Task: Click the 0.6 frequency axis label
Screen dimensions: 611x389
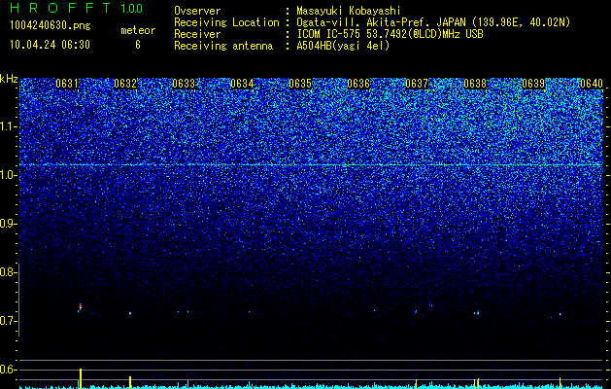Action: (7, 370)
